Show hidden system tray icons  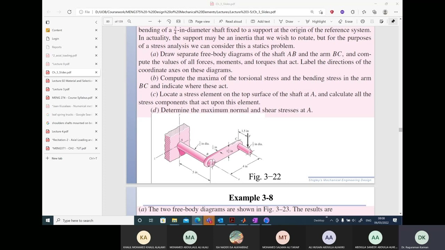tap(331, 220)
